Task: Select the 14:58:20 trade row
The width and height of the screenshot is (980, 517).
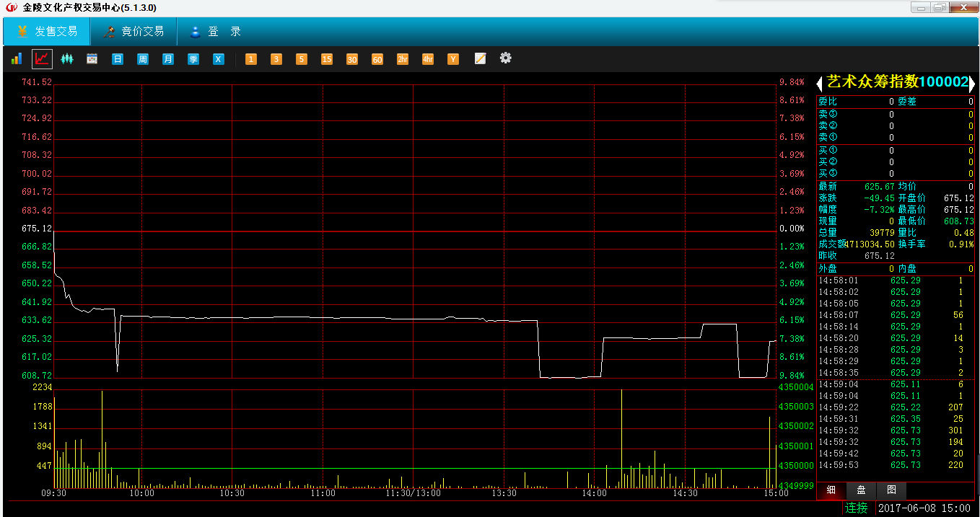Action: pyautogui.click(x=896, y=338)
